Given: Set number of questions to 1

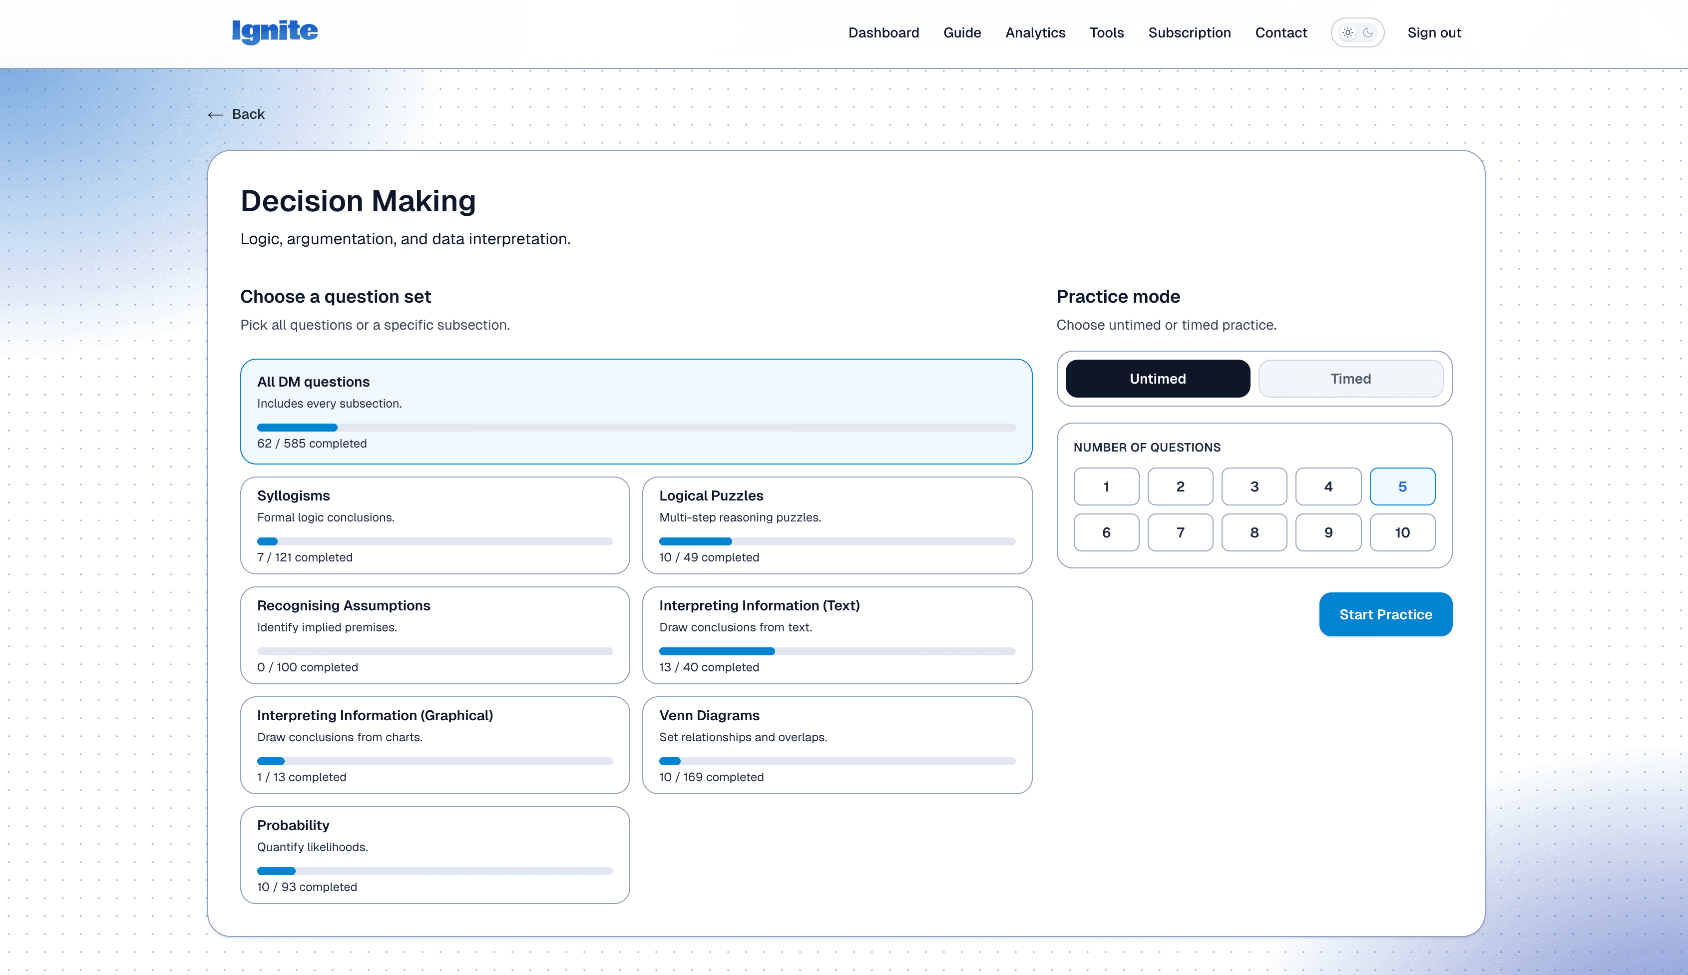Looking at the screenshot, I should tap(1106, 487).
